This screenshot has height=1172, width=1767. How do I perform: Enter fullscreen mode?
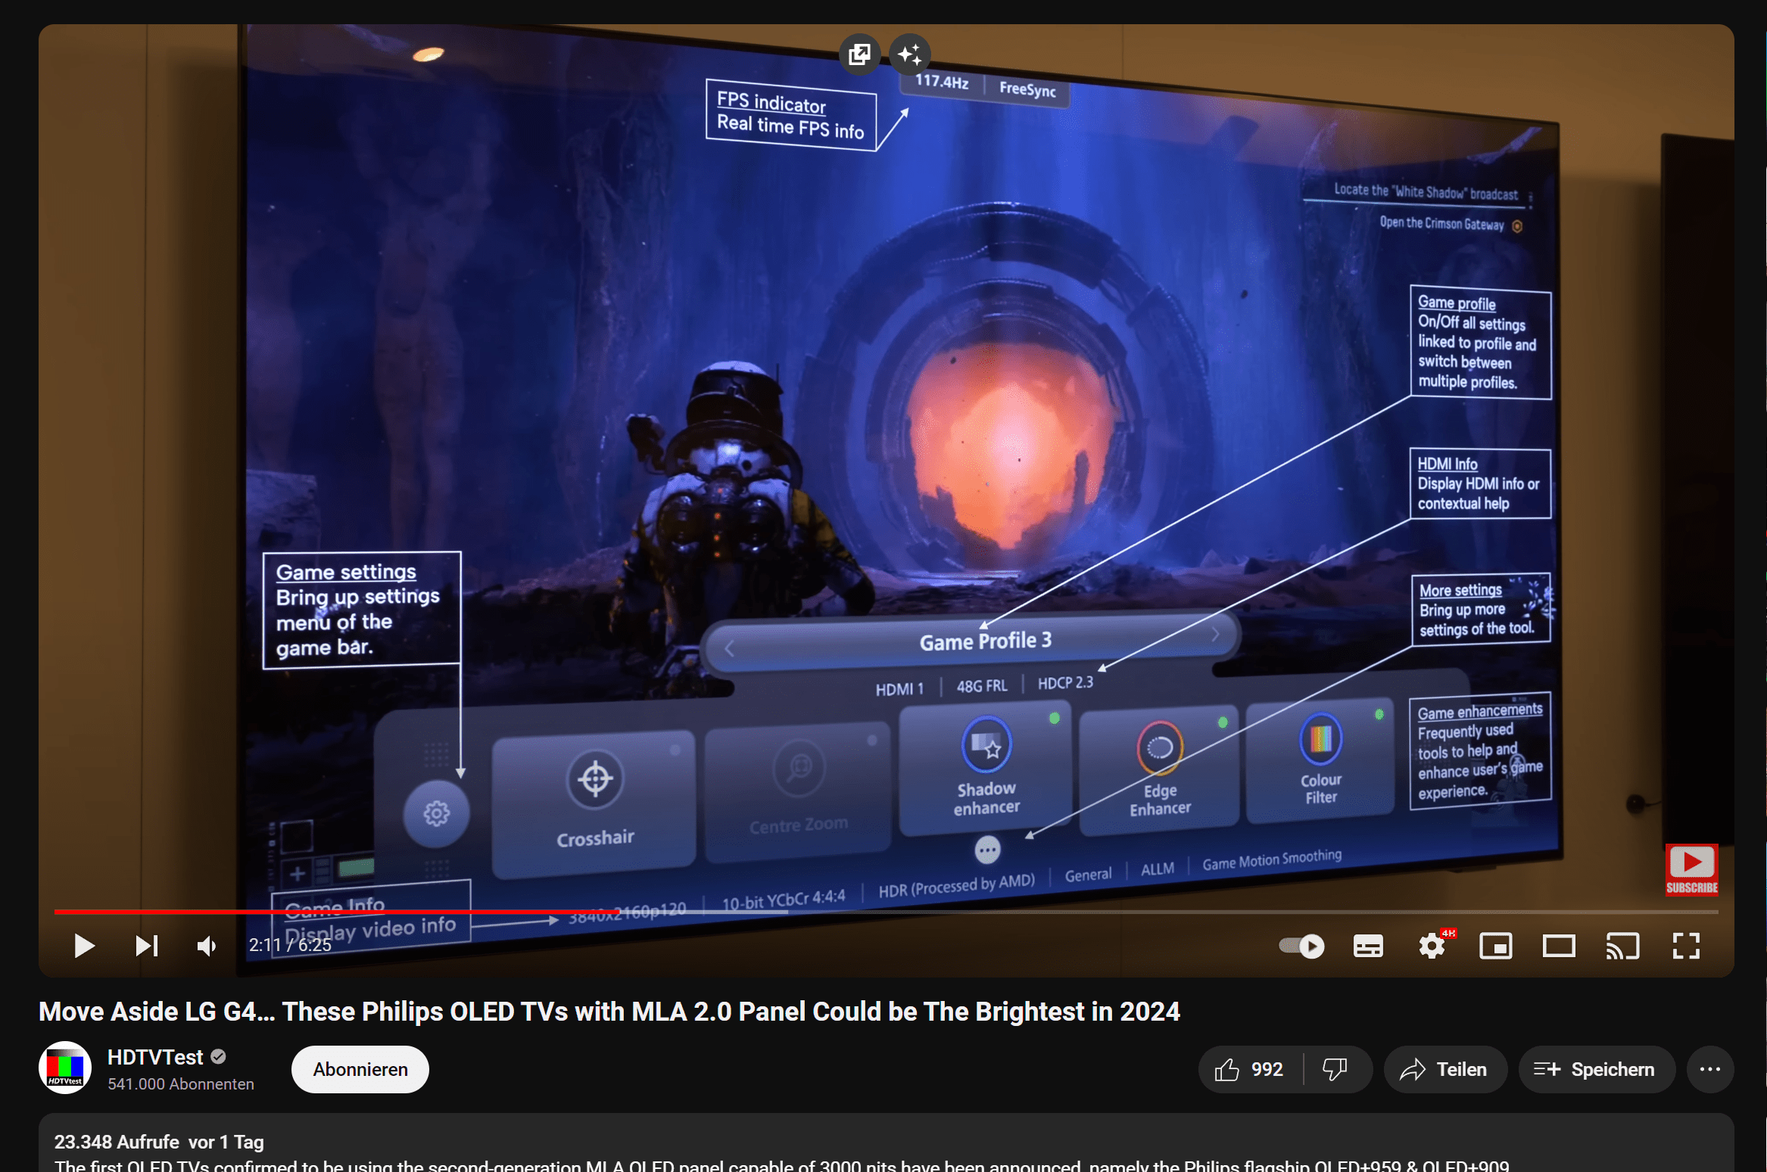tap(1686, 945)
